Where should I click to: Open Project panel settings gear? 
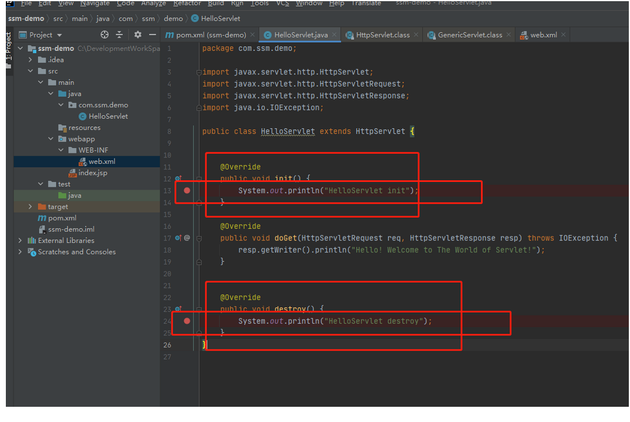tap(138, 35)
